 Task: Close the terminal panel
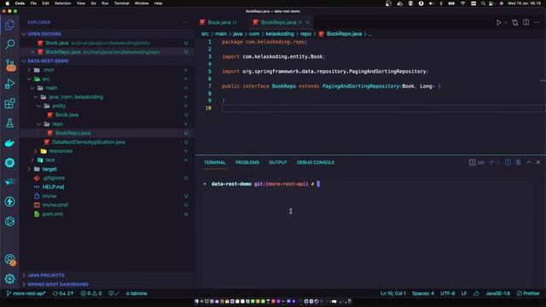click(538, 162)
